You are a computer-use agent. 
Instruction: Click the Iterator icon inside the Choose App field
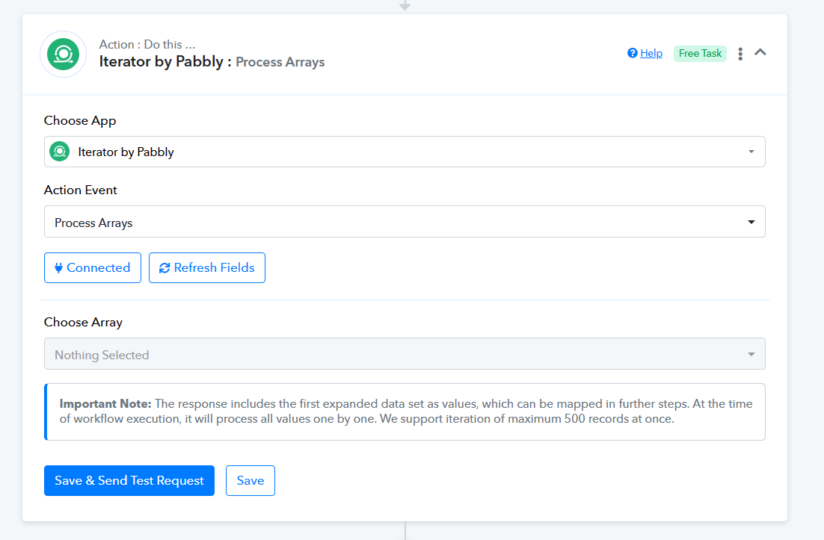59,152
